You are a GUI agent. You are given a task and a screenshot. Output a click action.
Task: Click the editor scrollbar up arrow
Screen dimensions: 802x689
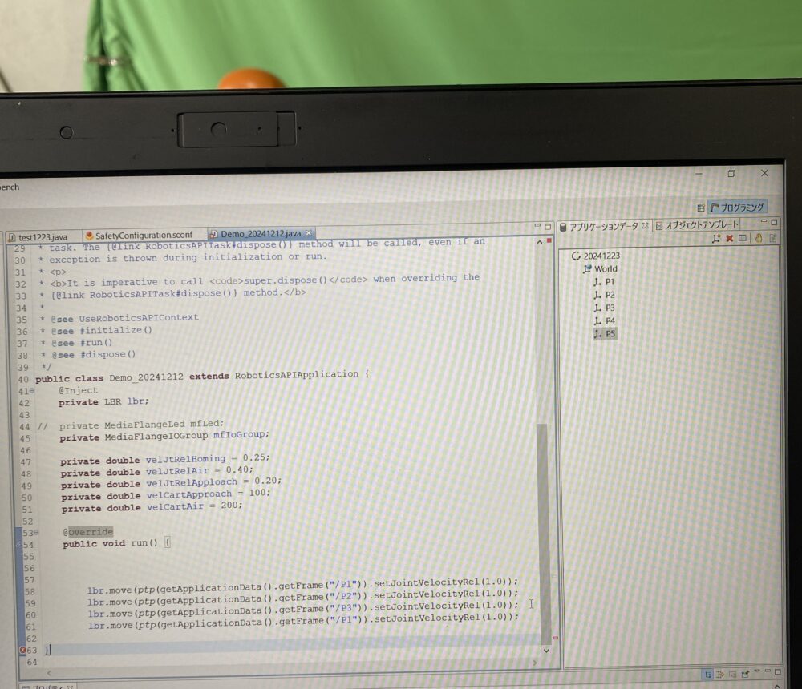click(x=540, y=242)
